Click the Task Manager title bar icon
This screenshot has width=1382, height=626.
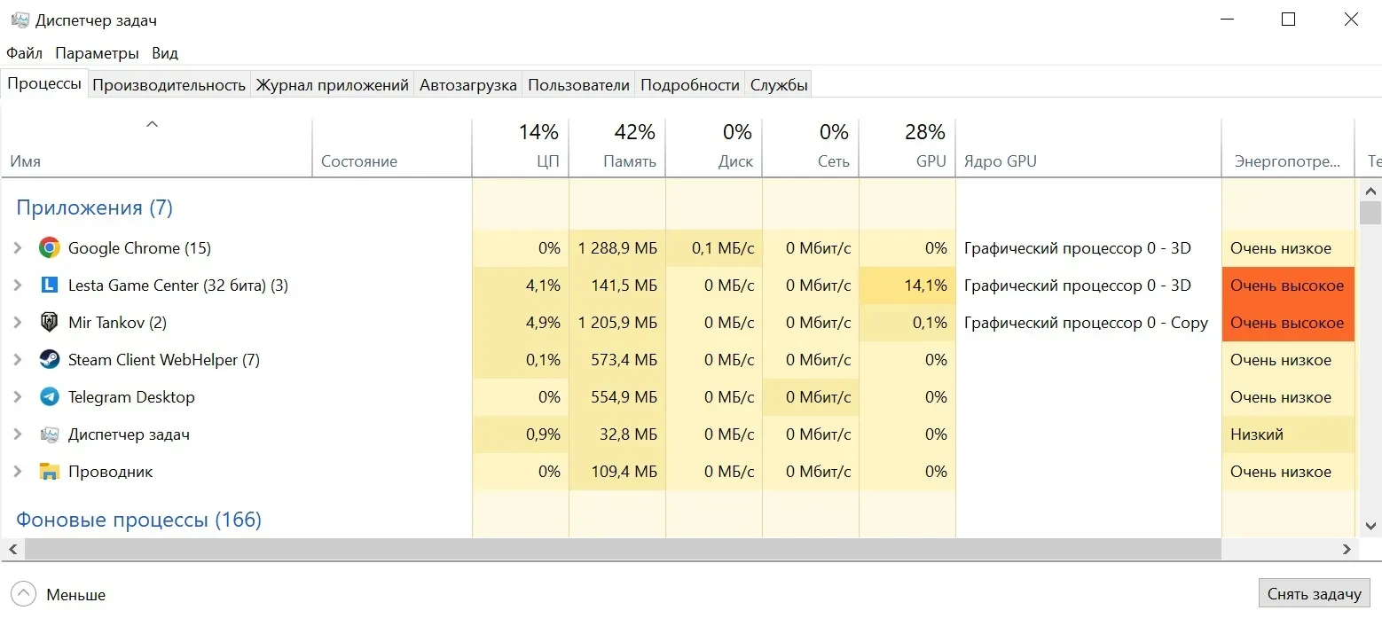pyautogui.click(x=20, y=20)
